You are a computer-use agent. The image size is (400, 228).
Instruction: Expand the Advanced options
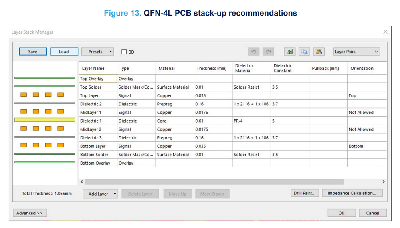tap(30, 213)
